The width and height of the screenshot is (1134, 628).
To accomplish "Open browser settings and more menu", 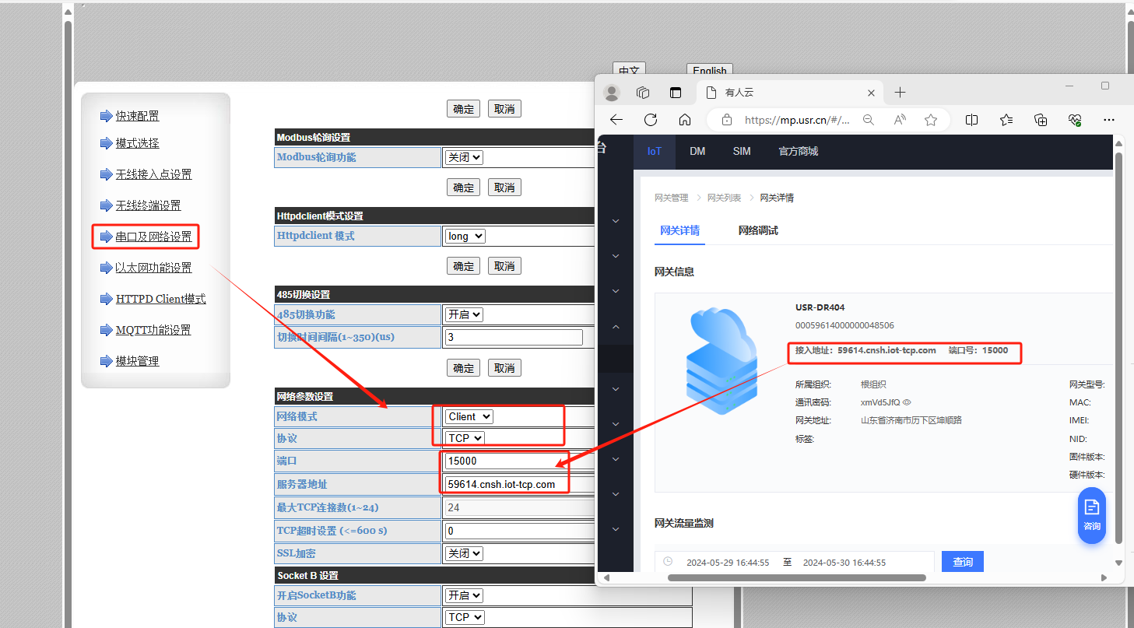I will pyautogui.click(x=1109, y=120).
